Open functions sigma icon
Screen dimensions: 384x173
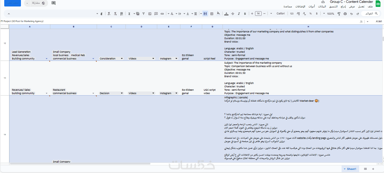coord(129,14)
